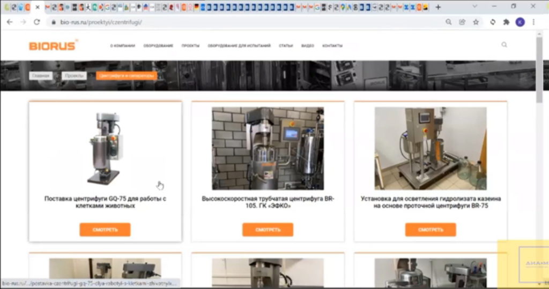Open the website search magnifier icon
The width and height of the screenshot is (549, 289).
(504, 45)
